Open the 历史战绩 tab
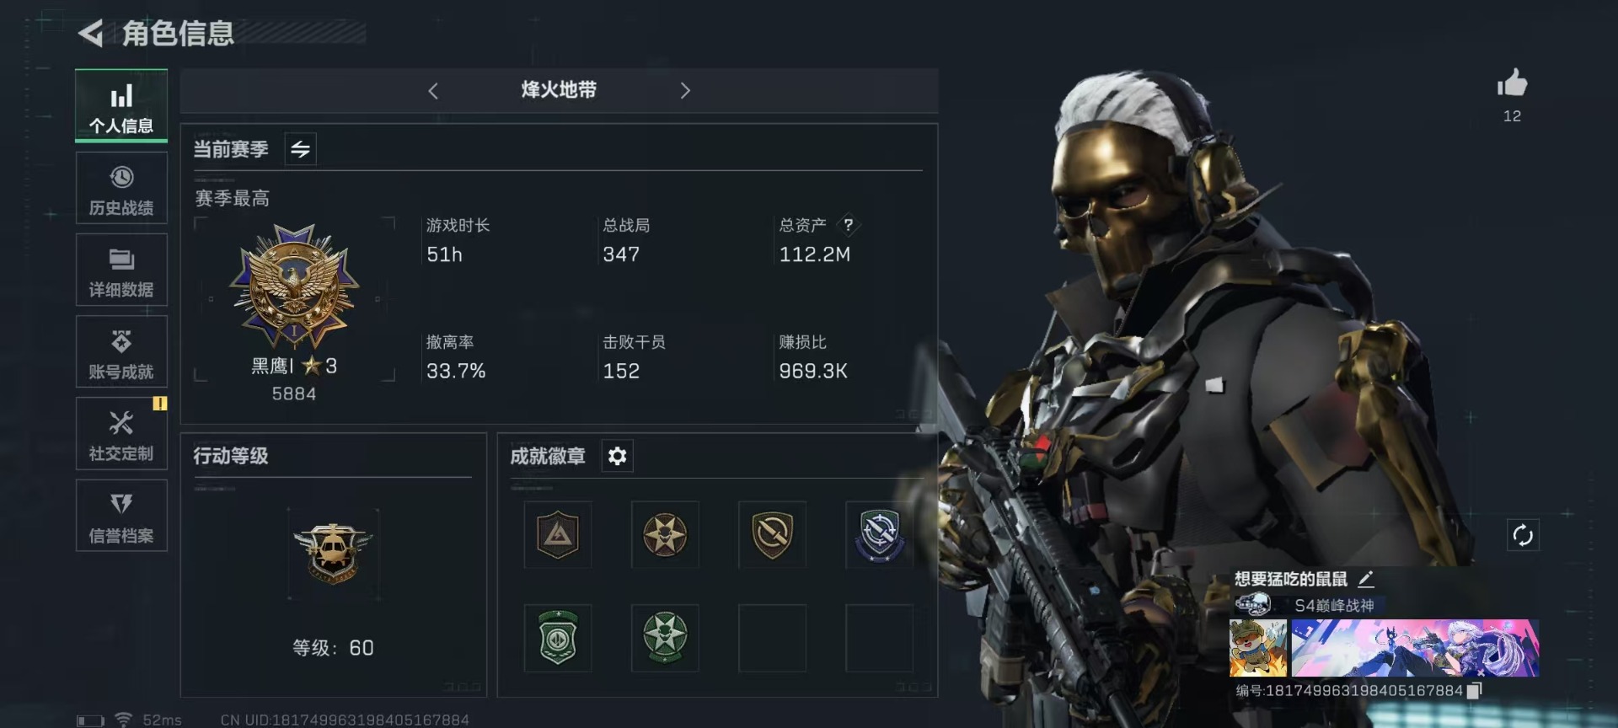The width and height of the screenshot is (1618, 728). [121, 189]
